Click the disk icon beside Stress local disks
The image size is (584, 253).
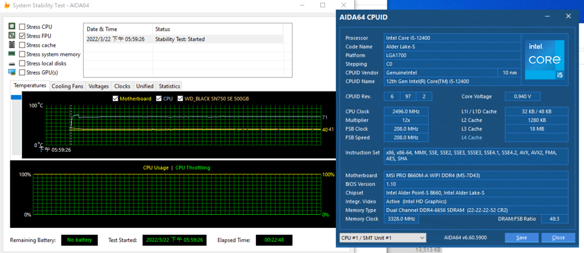(x=12, y=64)
